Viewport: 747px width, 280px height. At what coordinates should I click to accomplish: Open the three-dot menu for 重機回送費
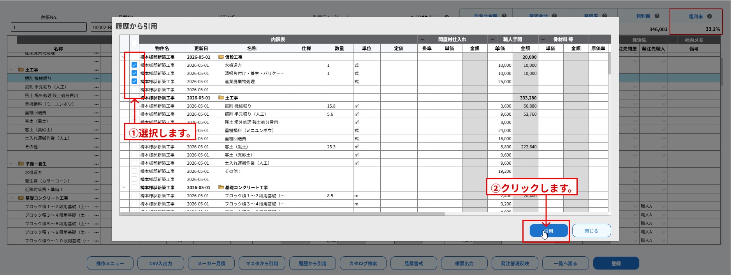tap(96, 113)
